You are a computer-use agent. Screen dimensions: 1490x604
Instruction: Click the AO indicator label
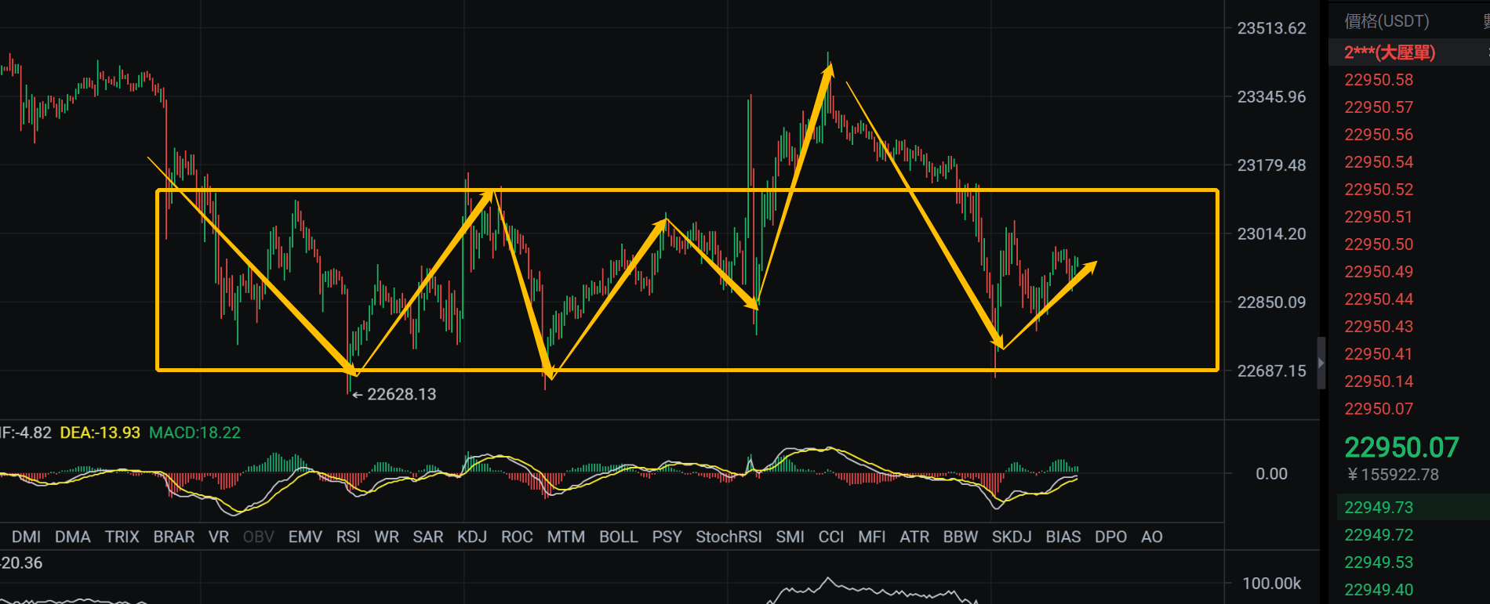pos(1151,537)
